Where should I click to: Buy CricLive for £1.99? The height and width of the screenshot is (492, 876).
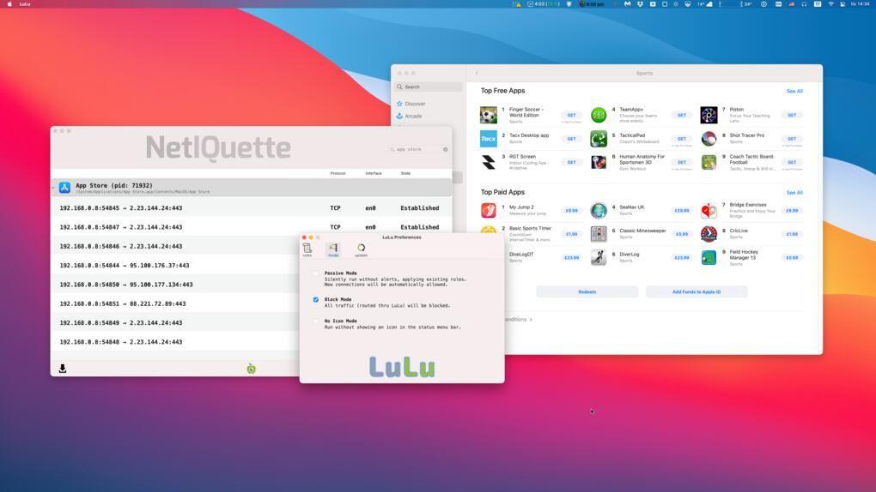(x=792, y=234)
